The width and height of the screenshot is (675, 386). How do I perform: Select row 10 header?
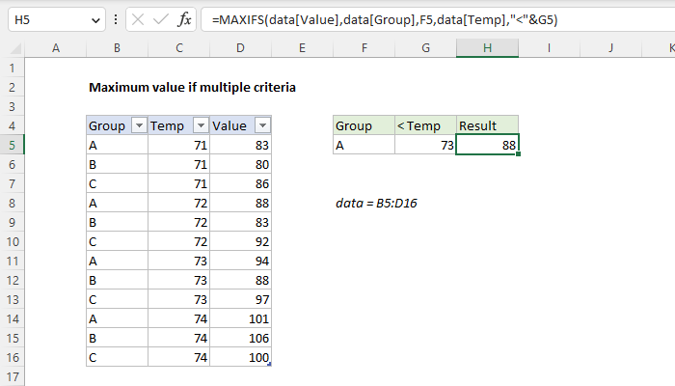click(12, 241)
